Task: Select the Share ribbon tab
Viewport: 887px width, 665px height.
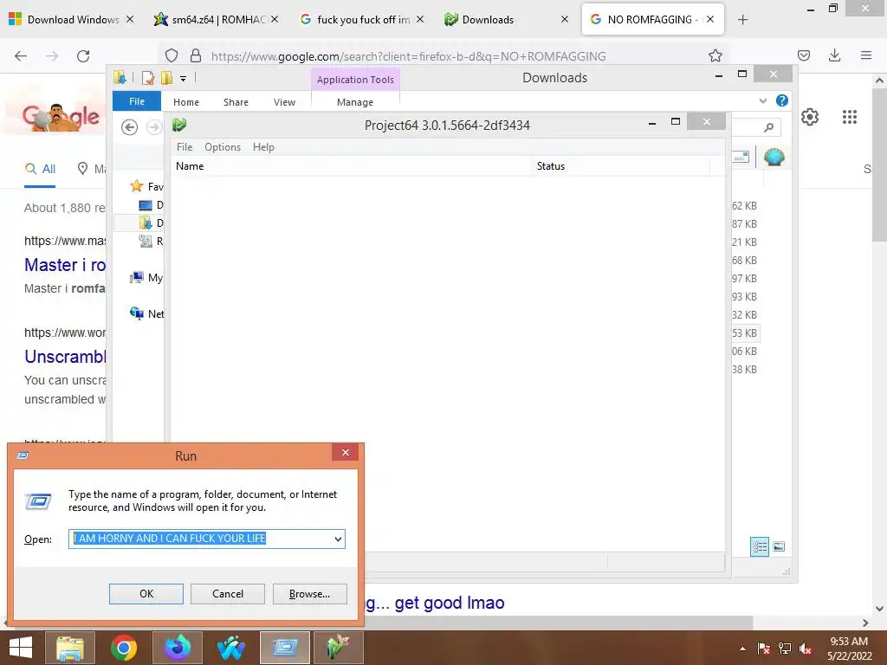Action: click(x=236, y=102)
